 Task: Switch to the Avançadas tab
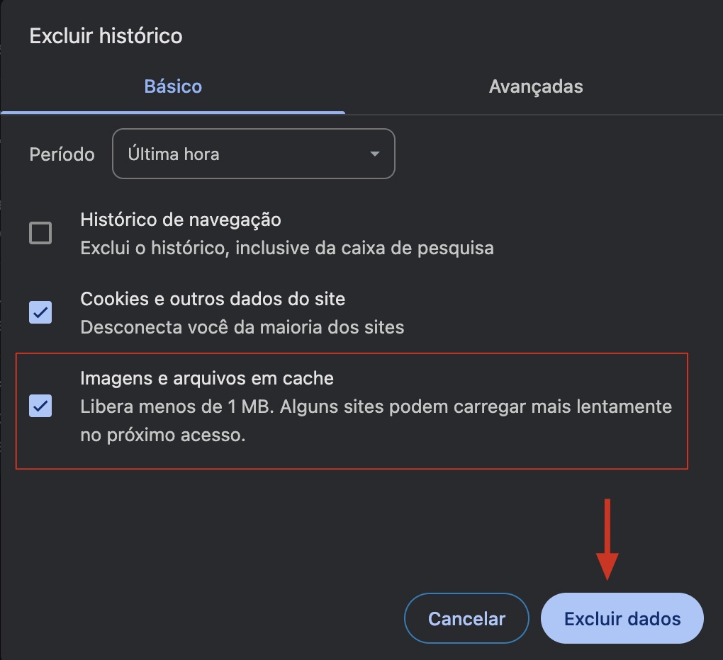click(535, 86)
